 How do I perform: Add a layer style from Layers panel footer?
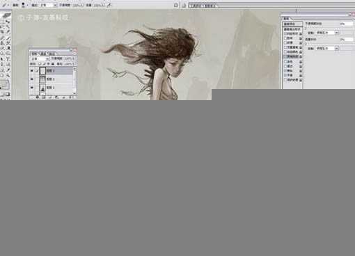37,97
